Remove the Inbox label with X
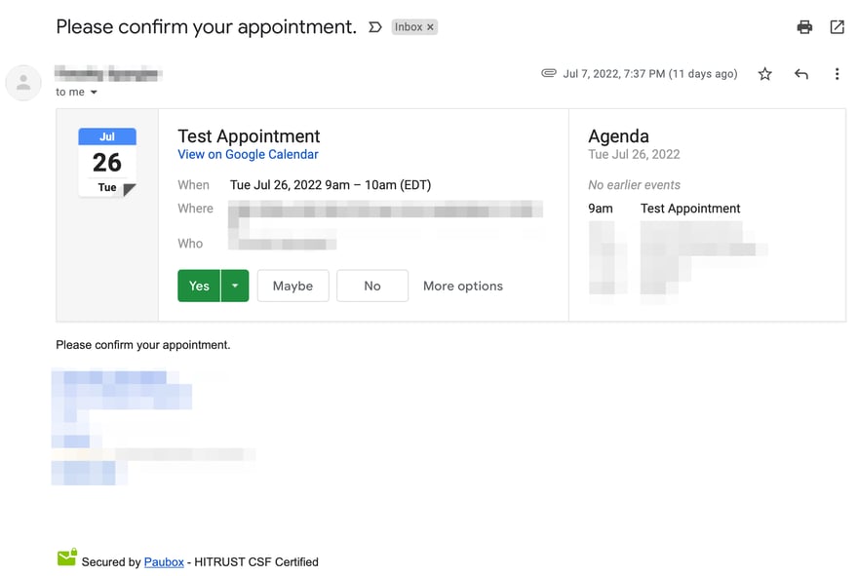The image size is (858, 576). [x=430, y=27]
